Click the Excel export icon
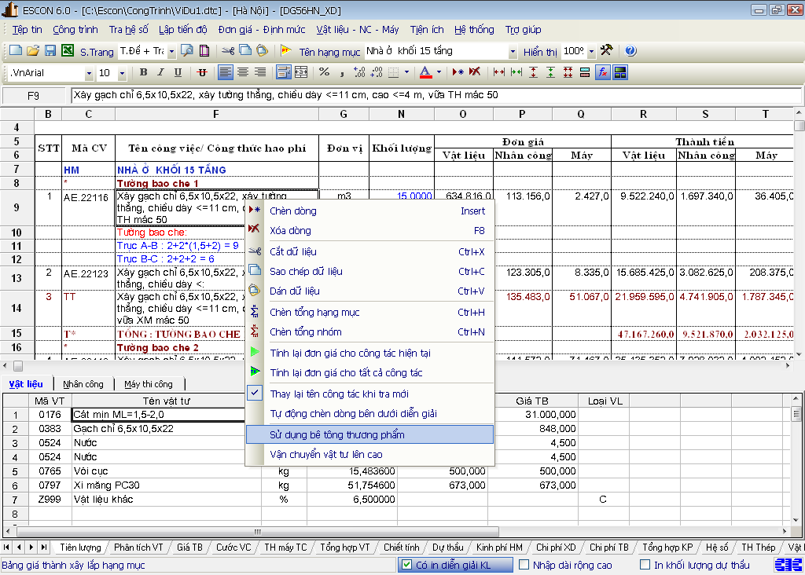Viewport: 805px width, 575px height. [68, 51]
